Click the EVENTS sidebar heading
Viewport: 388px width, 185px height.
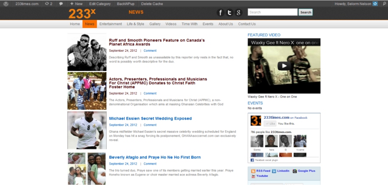255,103
